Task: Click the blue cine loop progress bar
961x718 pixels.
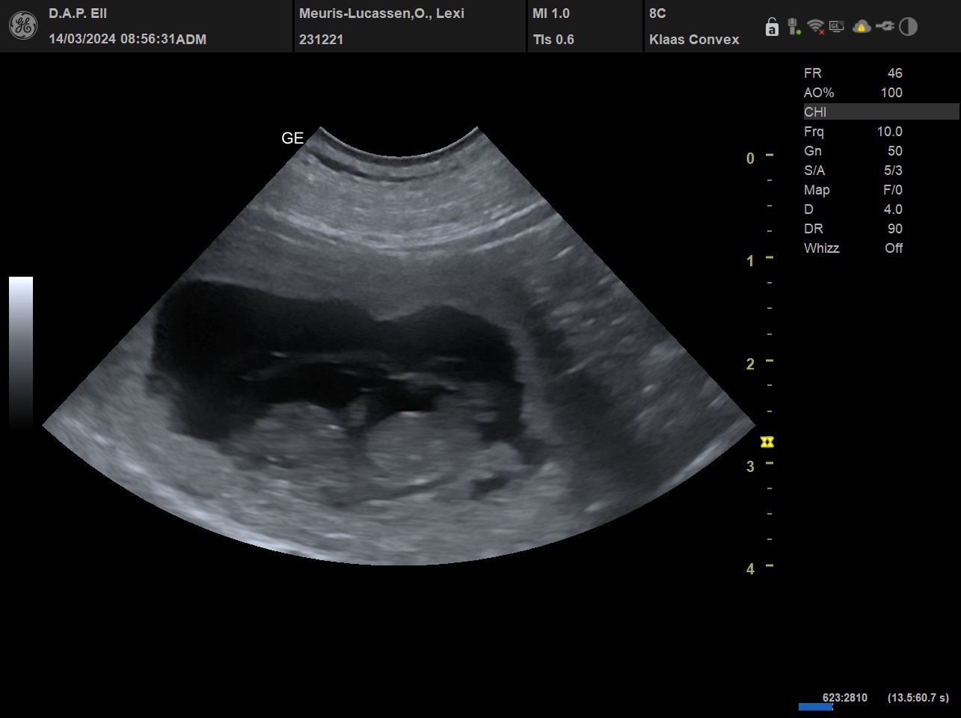Action: 815,707
